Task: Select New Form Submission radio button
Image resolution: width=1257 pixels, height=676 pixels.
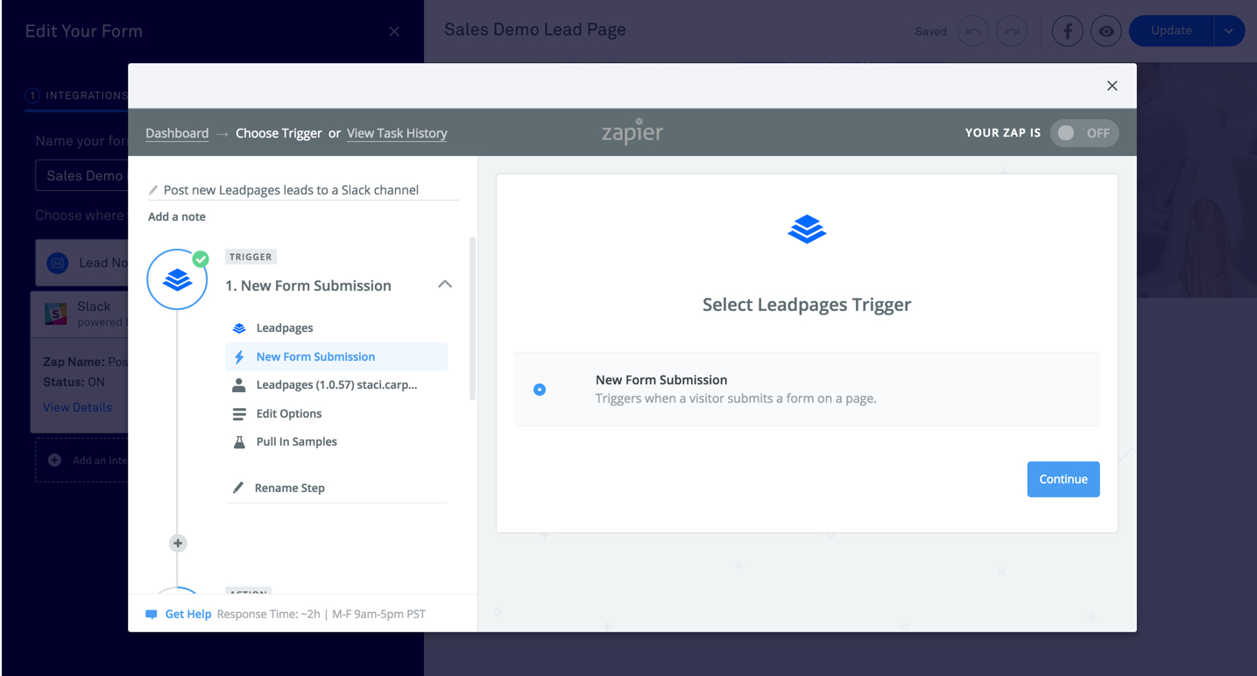Action: tap(540, 389)
